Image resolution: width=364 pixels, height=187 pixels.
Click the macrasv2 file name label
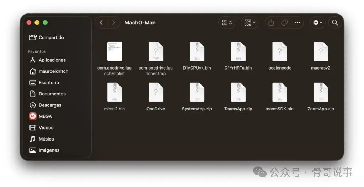click(x=321, y=68)
